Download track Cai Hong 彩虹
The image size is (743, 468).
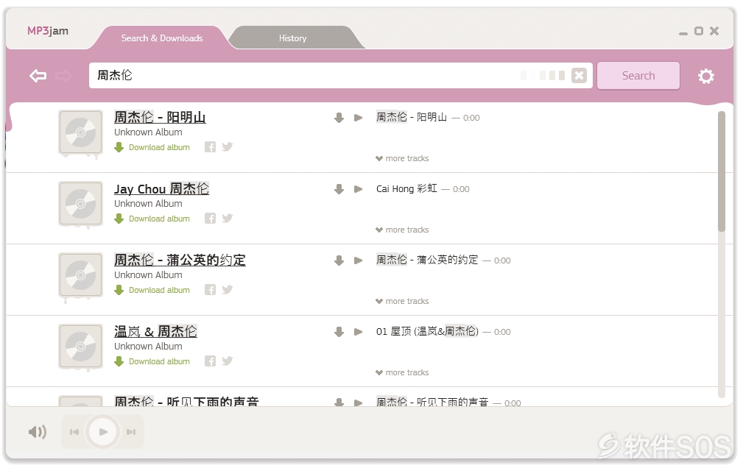tap(339, 189)
